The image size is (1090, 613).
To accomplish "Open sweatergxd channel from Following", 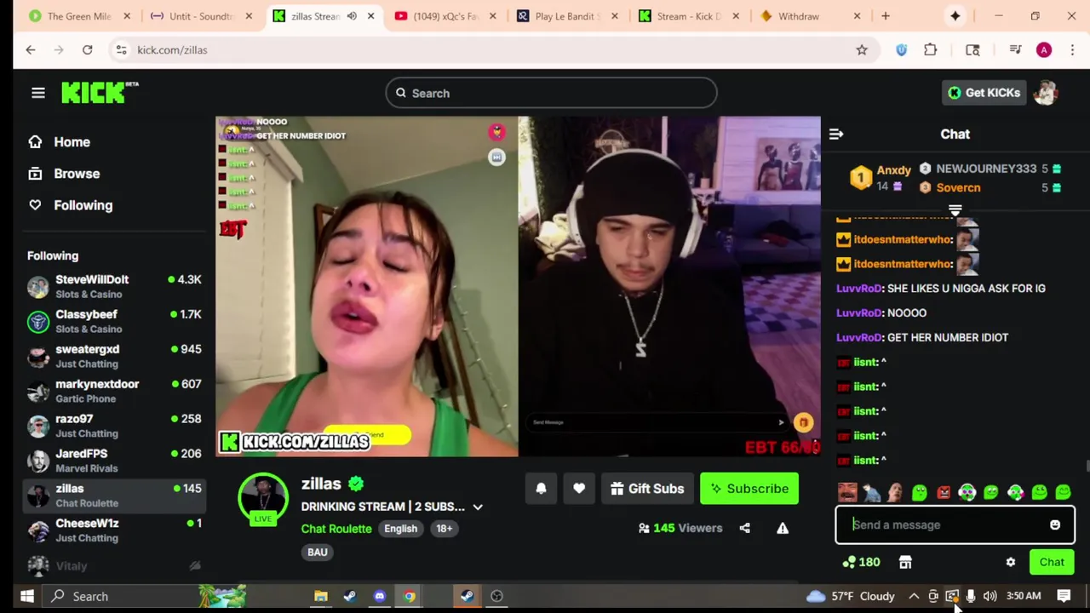I will [114, 356].
